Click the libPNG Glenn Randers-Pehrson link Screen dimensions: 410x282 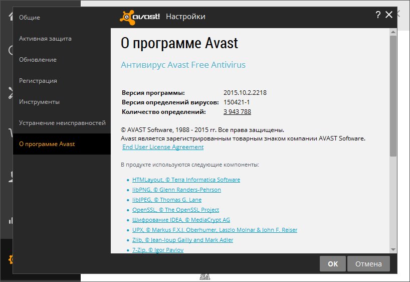(x=176, y=190)
